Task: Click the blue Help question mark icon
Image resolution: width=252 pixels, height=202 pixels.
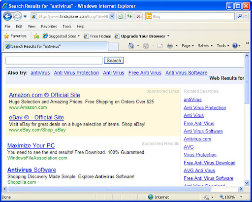Action: click(235, 46)
